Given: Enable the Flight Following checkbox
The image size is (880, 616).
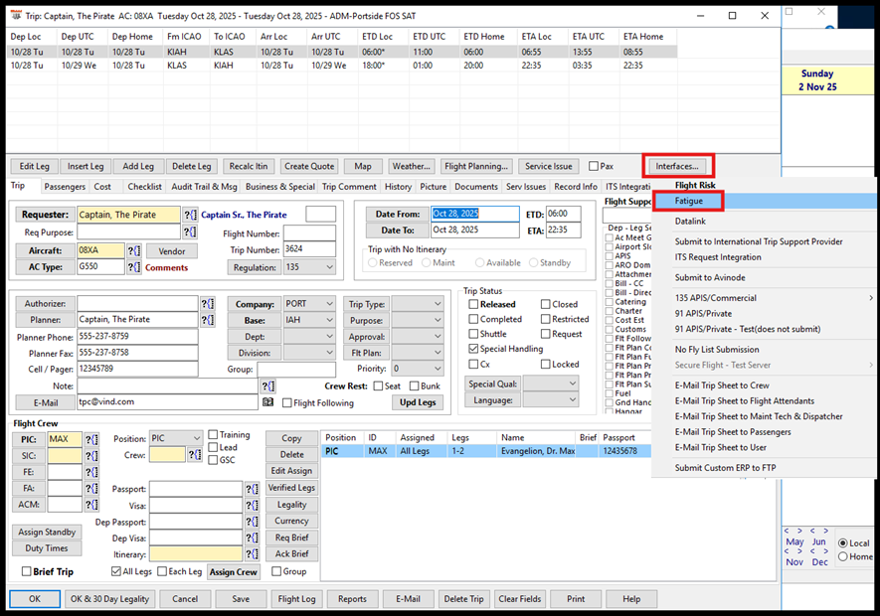Looking at the screenshot, I should [x=287, y=402].
